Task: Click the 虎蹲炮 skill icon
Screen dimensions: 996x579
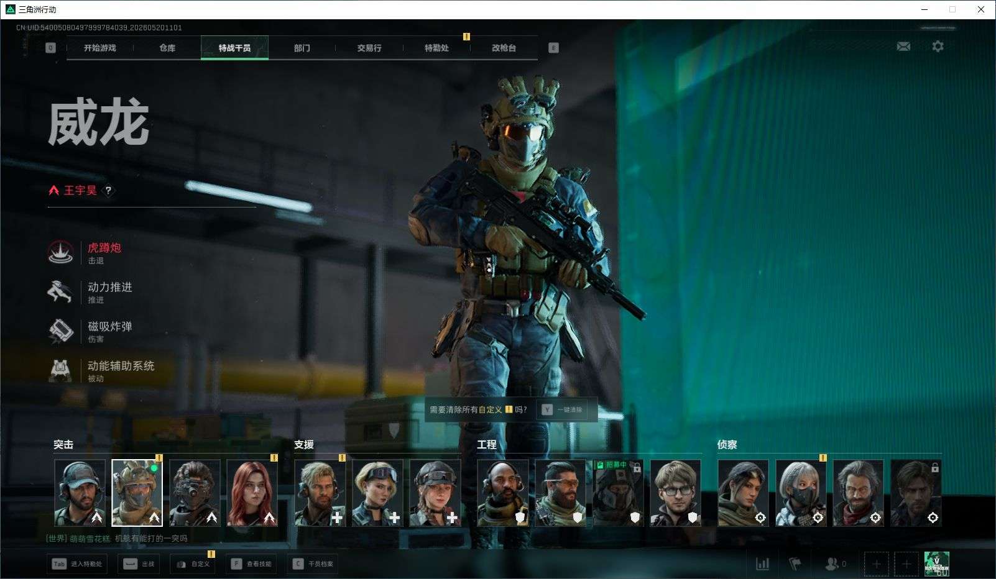Action: (61, 252)
